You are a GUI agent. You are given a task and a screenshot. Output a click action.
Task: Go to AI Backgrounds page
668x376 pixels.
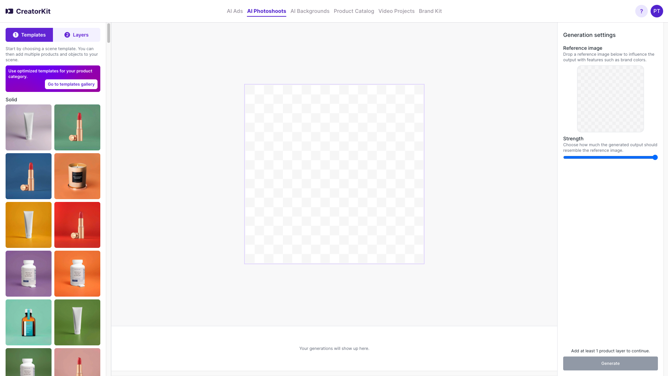310,11
